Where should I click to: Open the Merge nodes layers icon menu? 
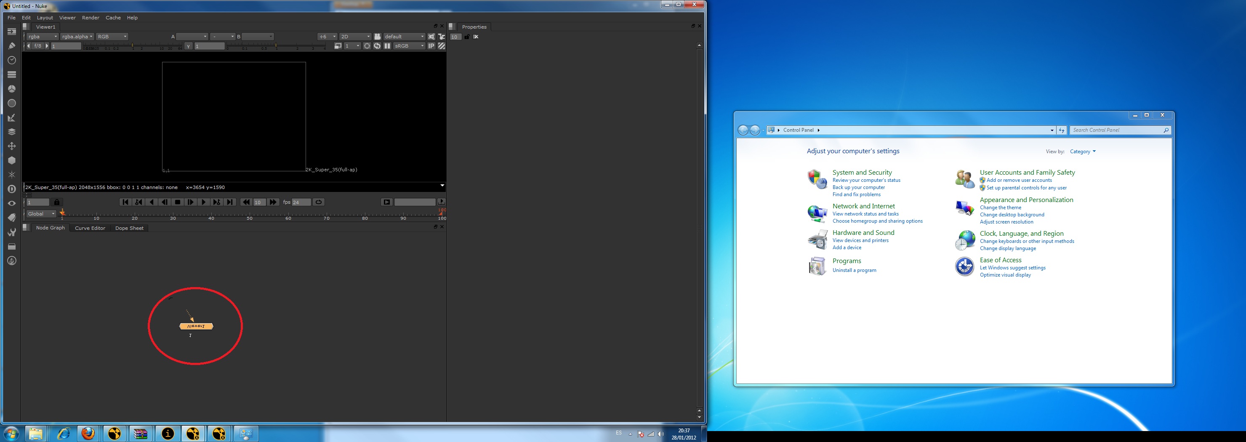point(12,131)
